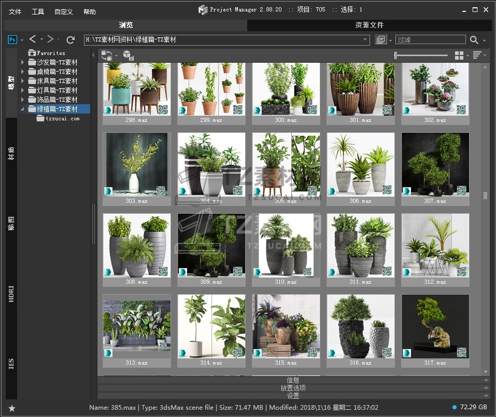Open the thumbnail grid view mode icon
This screenshot has height=417, width=496.
coord(459,55)
